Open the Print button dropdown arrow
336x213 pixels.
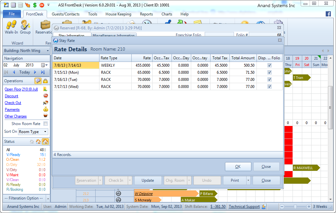click(248, 180)
